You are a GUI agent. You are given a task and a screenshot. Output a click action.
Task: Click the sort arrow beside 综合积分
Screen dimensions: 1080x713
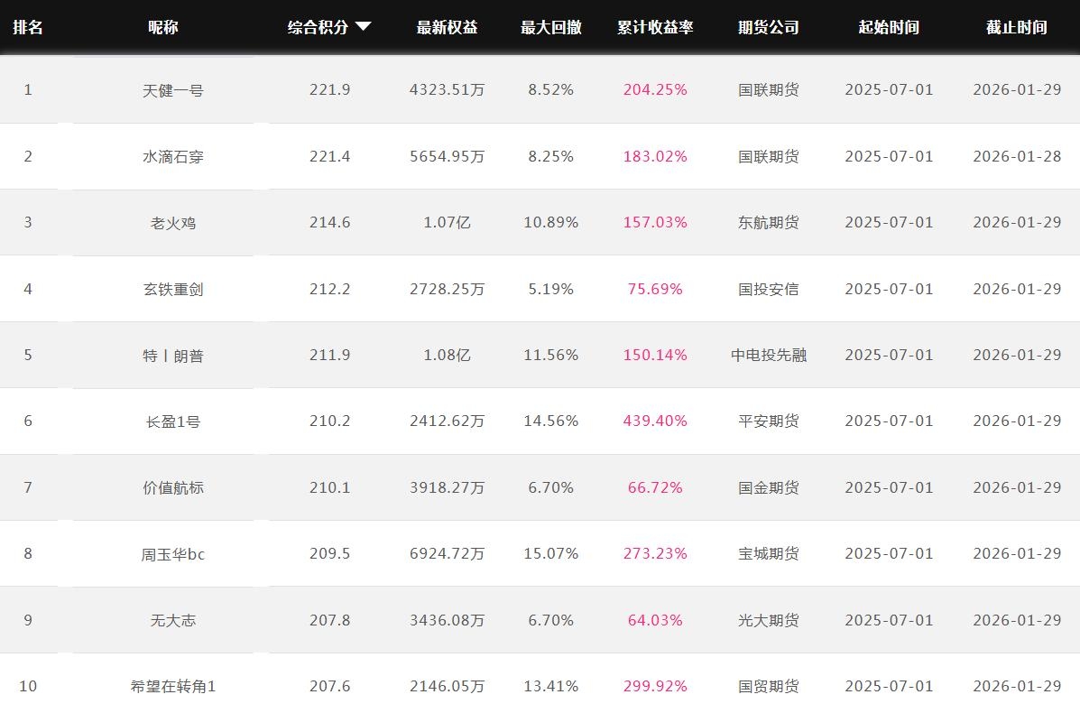point(363,27)
